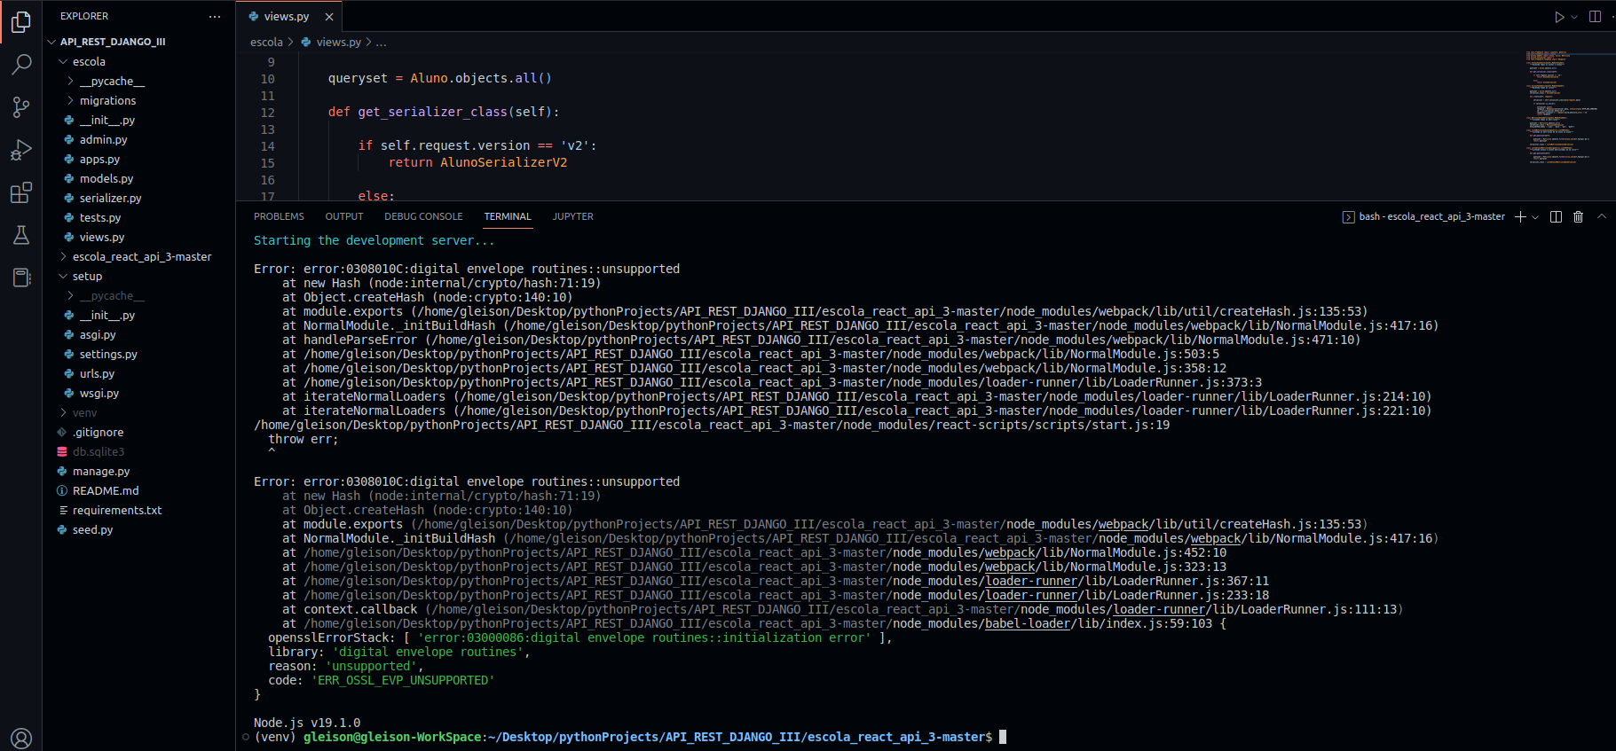
Task: Click the escola breadcrumb segment
Action: pos(266,42)
